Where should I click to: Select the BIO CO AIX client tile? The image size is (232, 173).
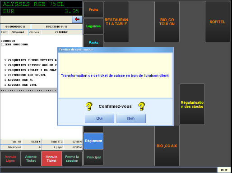167,146
